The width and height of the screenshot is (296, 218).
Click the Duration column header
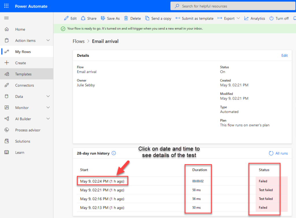(x=199, y=170)
